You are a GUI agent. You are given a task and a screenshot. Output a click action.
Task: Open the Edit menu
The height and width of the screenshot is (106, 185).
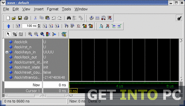click(x=16, y=9)
